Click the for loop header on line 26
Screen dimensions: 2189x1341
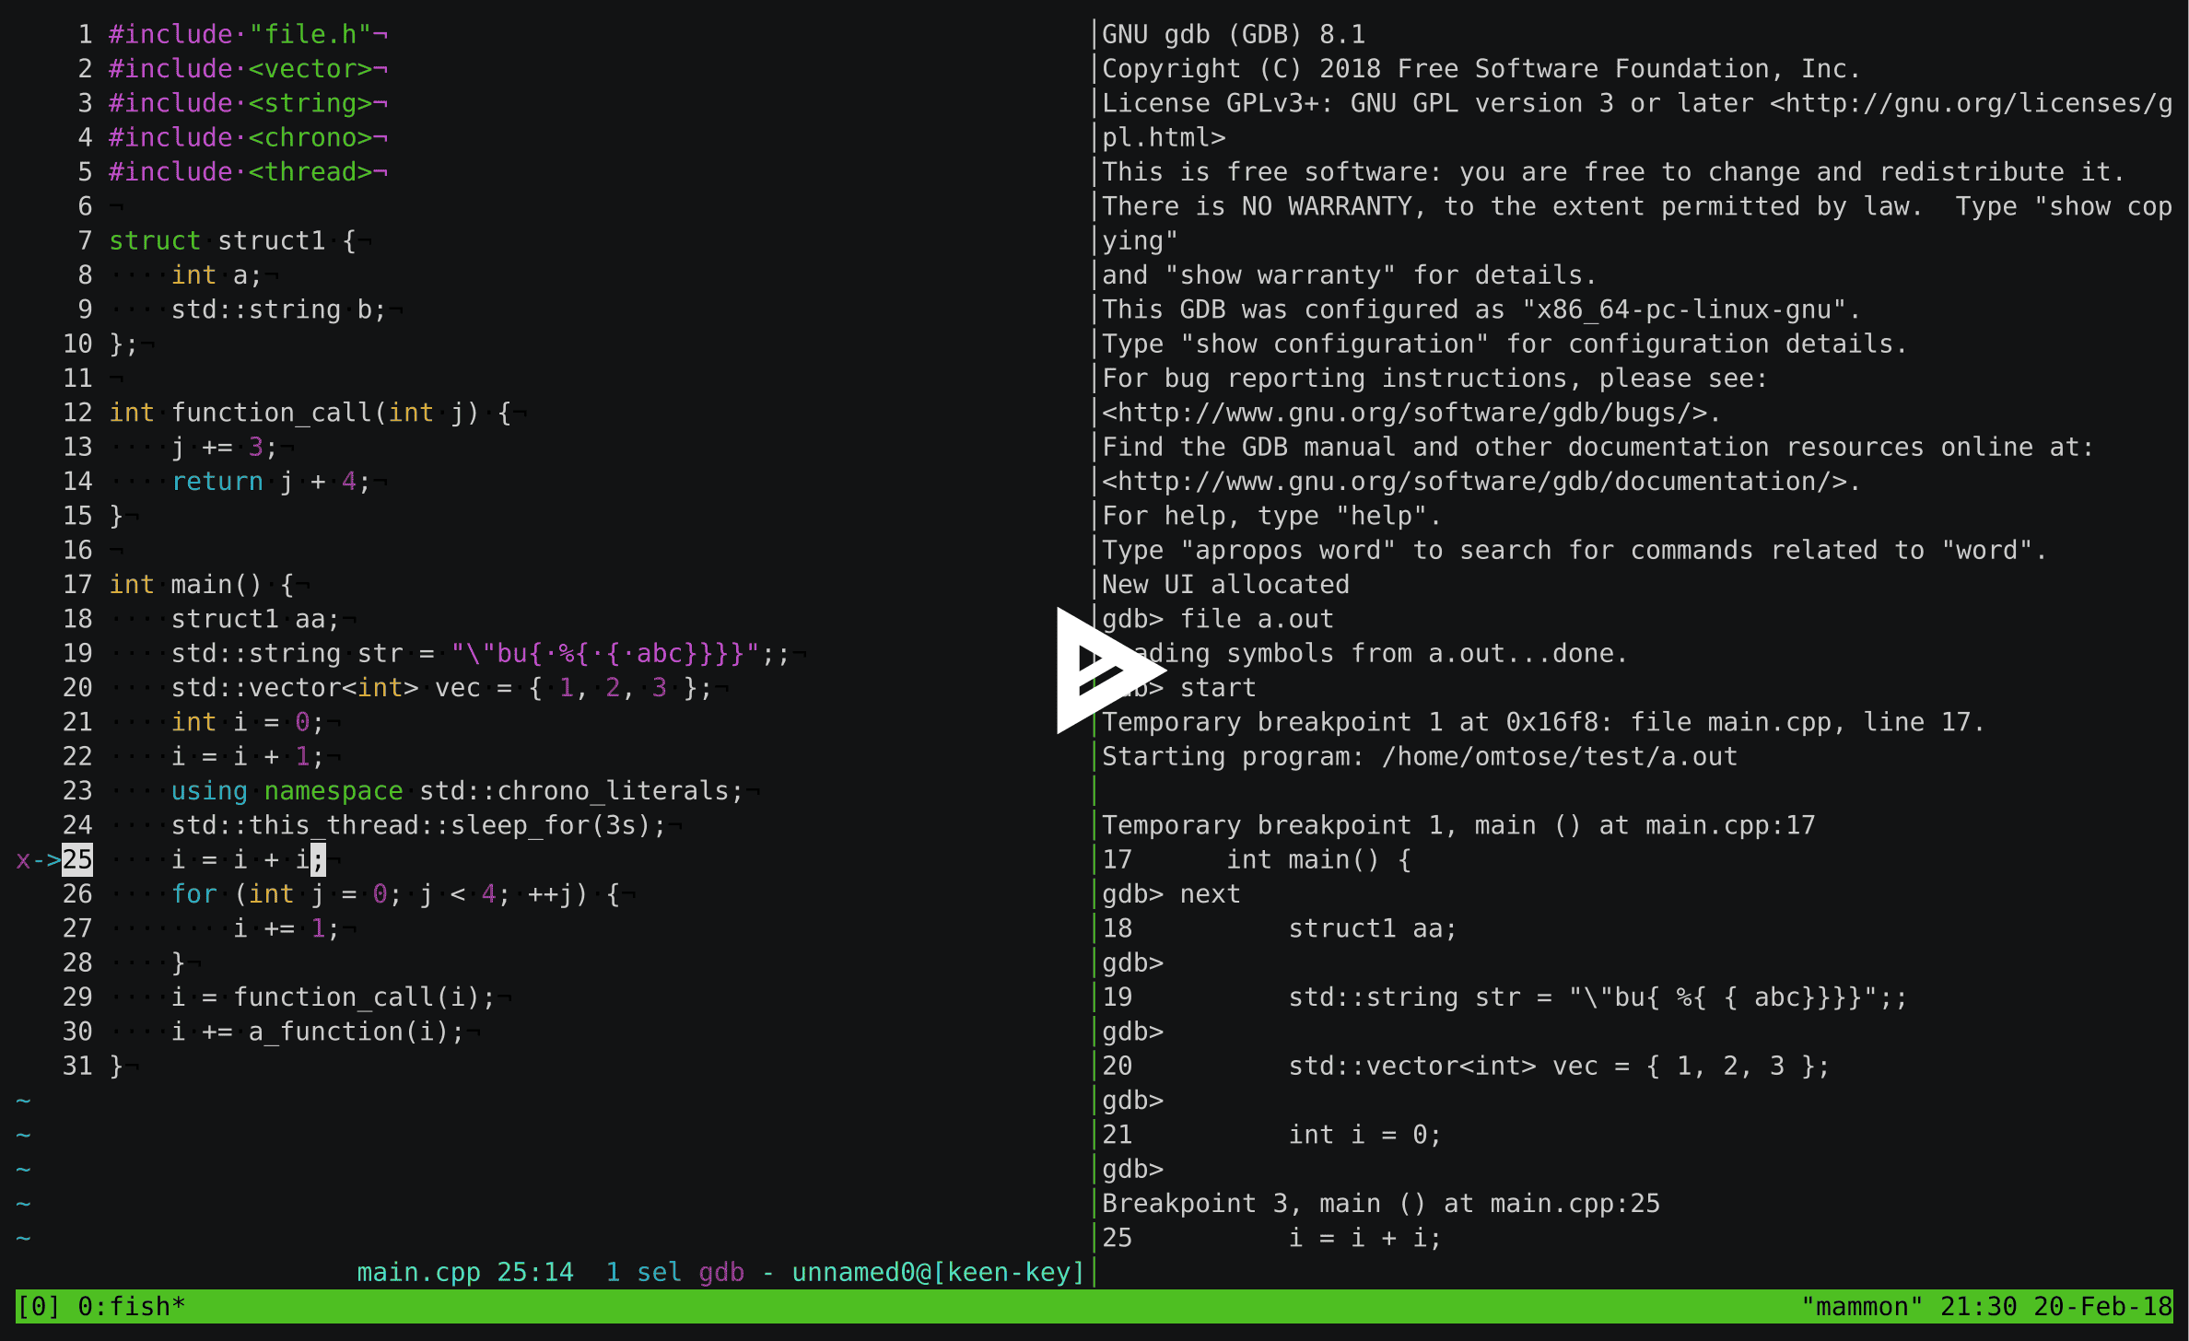395,893
